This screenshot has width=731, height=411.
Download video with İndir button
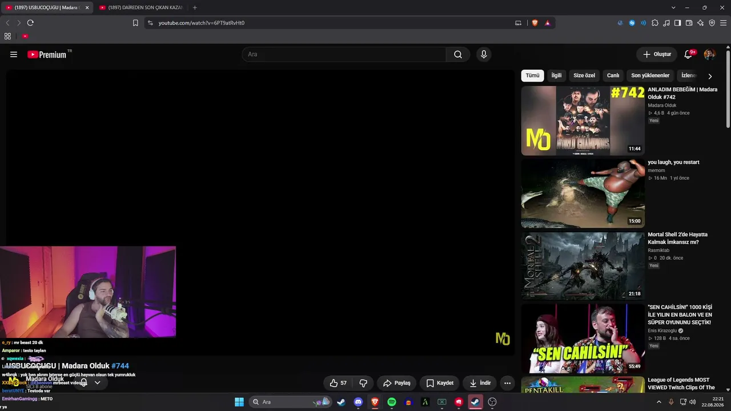tap(479, 383)
